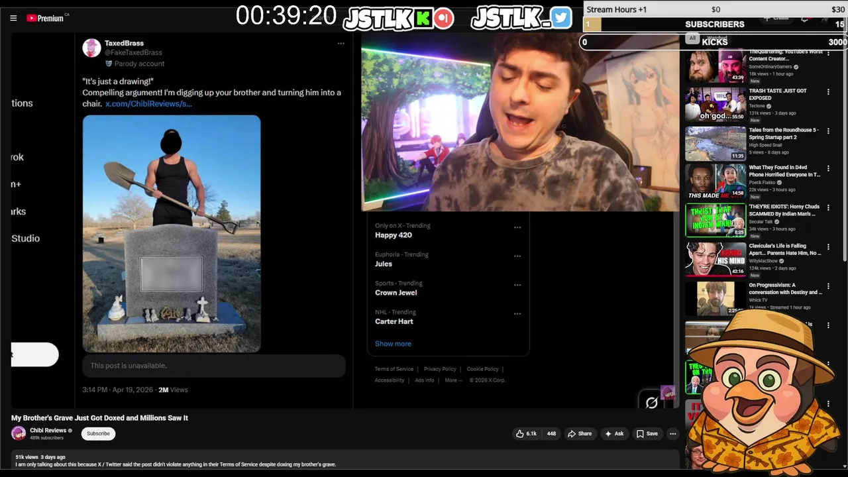Open X Ads info footer link

(424, 380)
